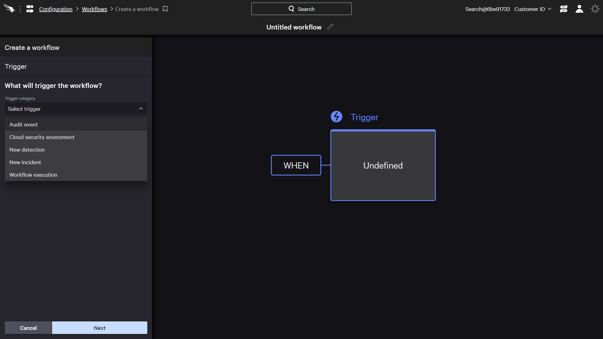Select New incident trigger option
This screenshot has height=339, width=603.
(25, 162)
